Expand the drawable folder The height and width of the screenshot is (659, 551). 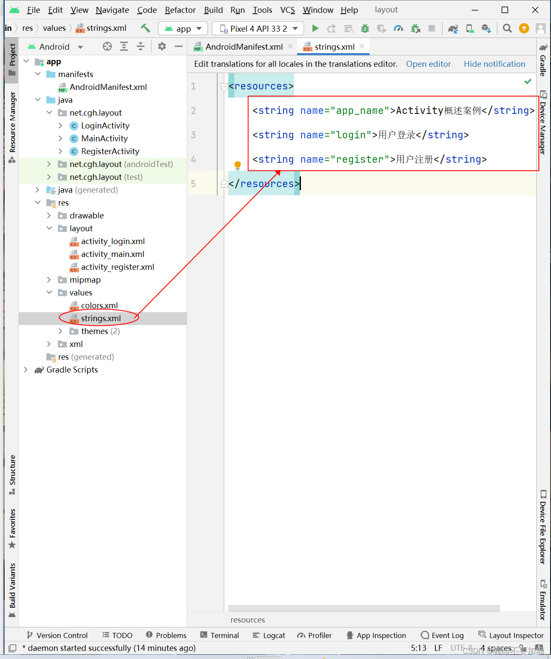[x=48, y=215]
